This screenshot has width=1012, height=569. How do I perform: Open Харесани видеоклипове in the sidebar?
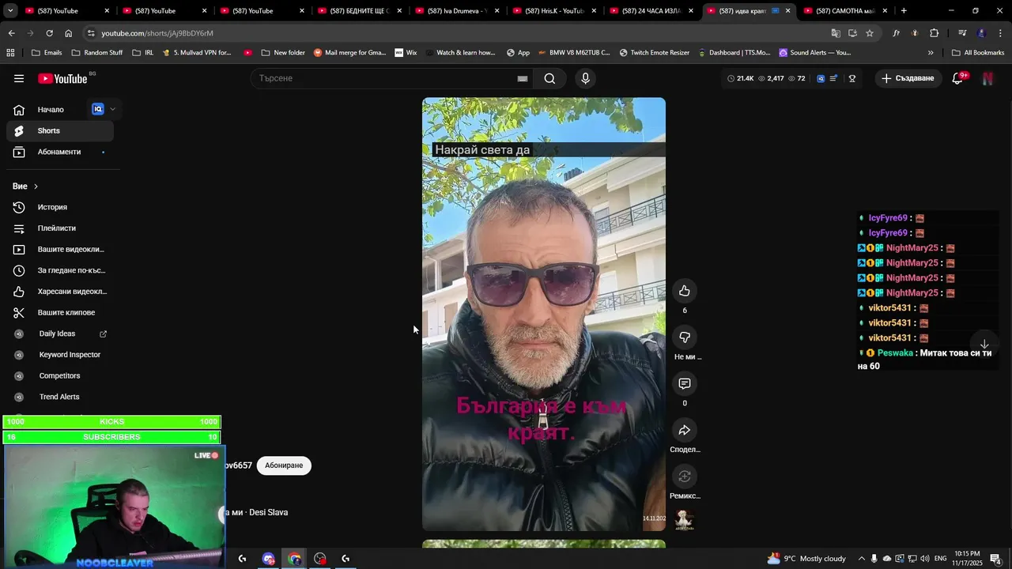click(60, 292)
